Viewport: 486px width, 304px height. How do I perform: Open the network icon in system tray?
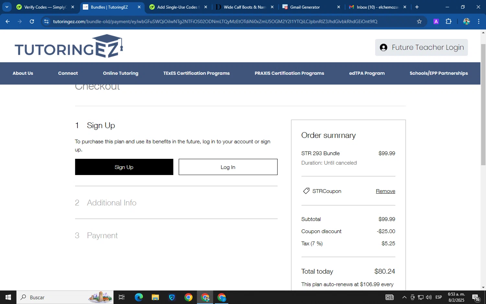421,297
